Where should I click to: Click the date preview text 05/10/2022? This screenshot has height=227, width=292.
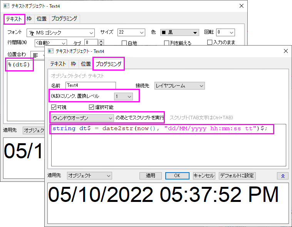click(101, 195)
